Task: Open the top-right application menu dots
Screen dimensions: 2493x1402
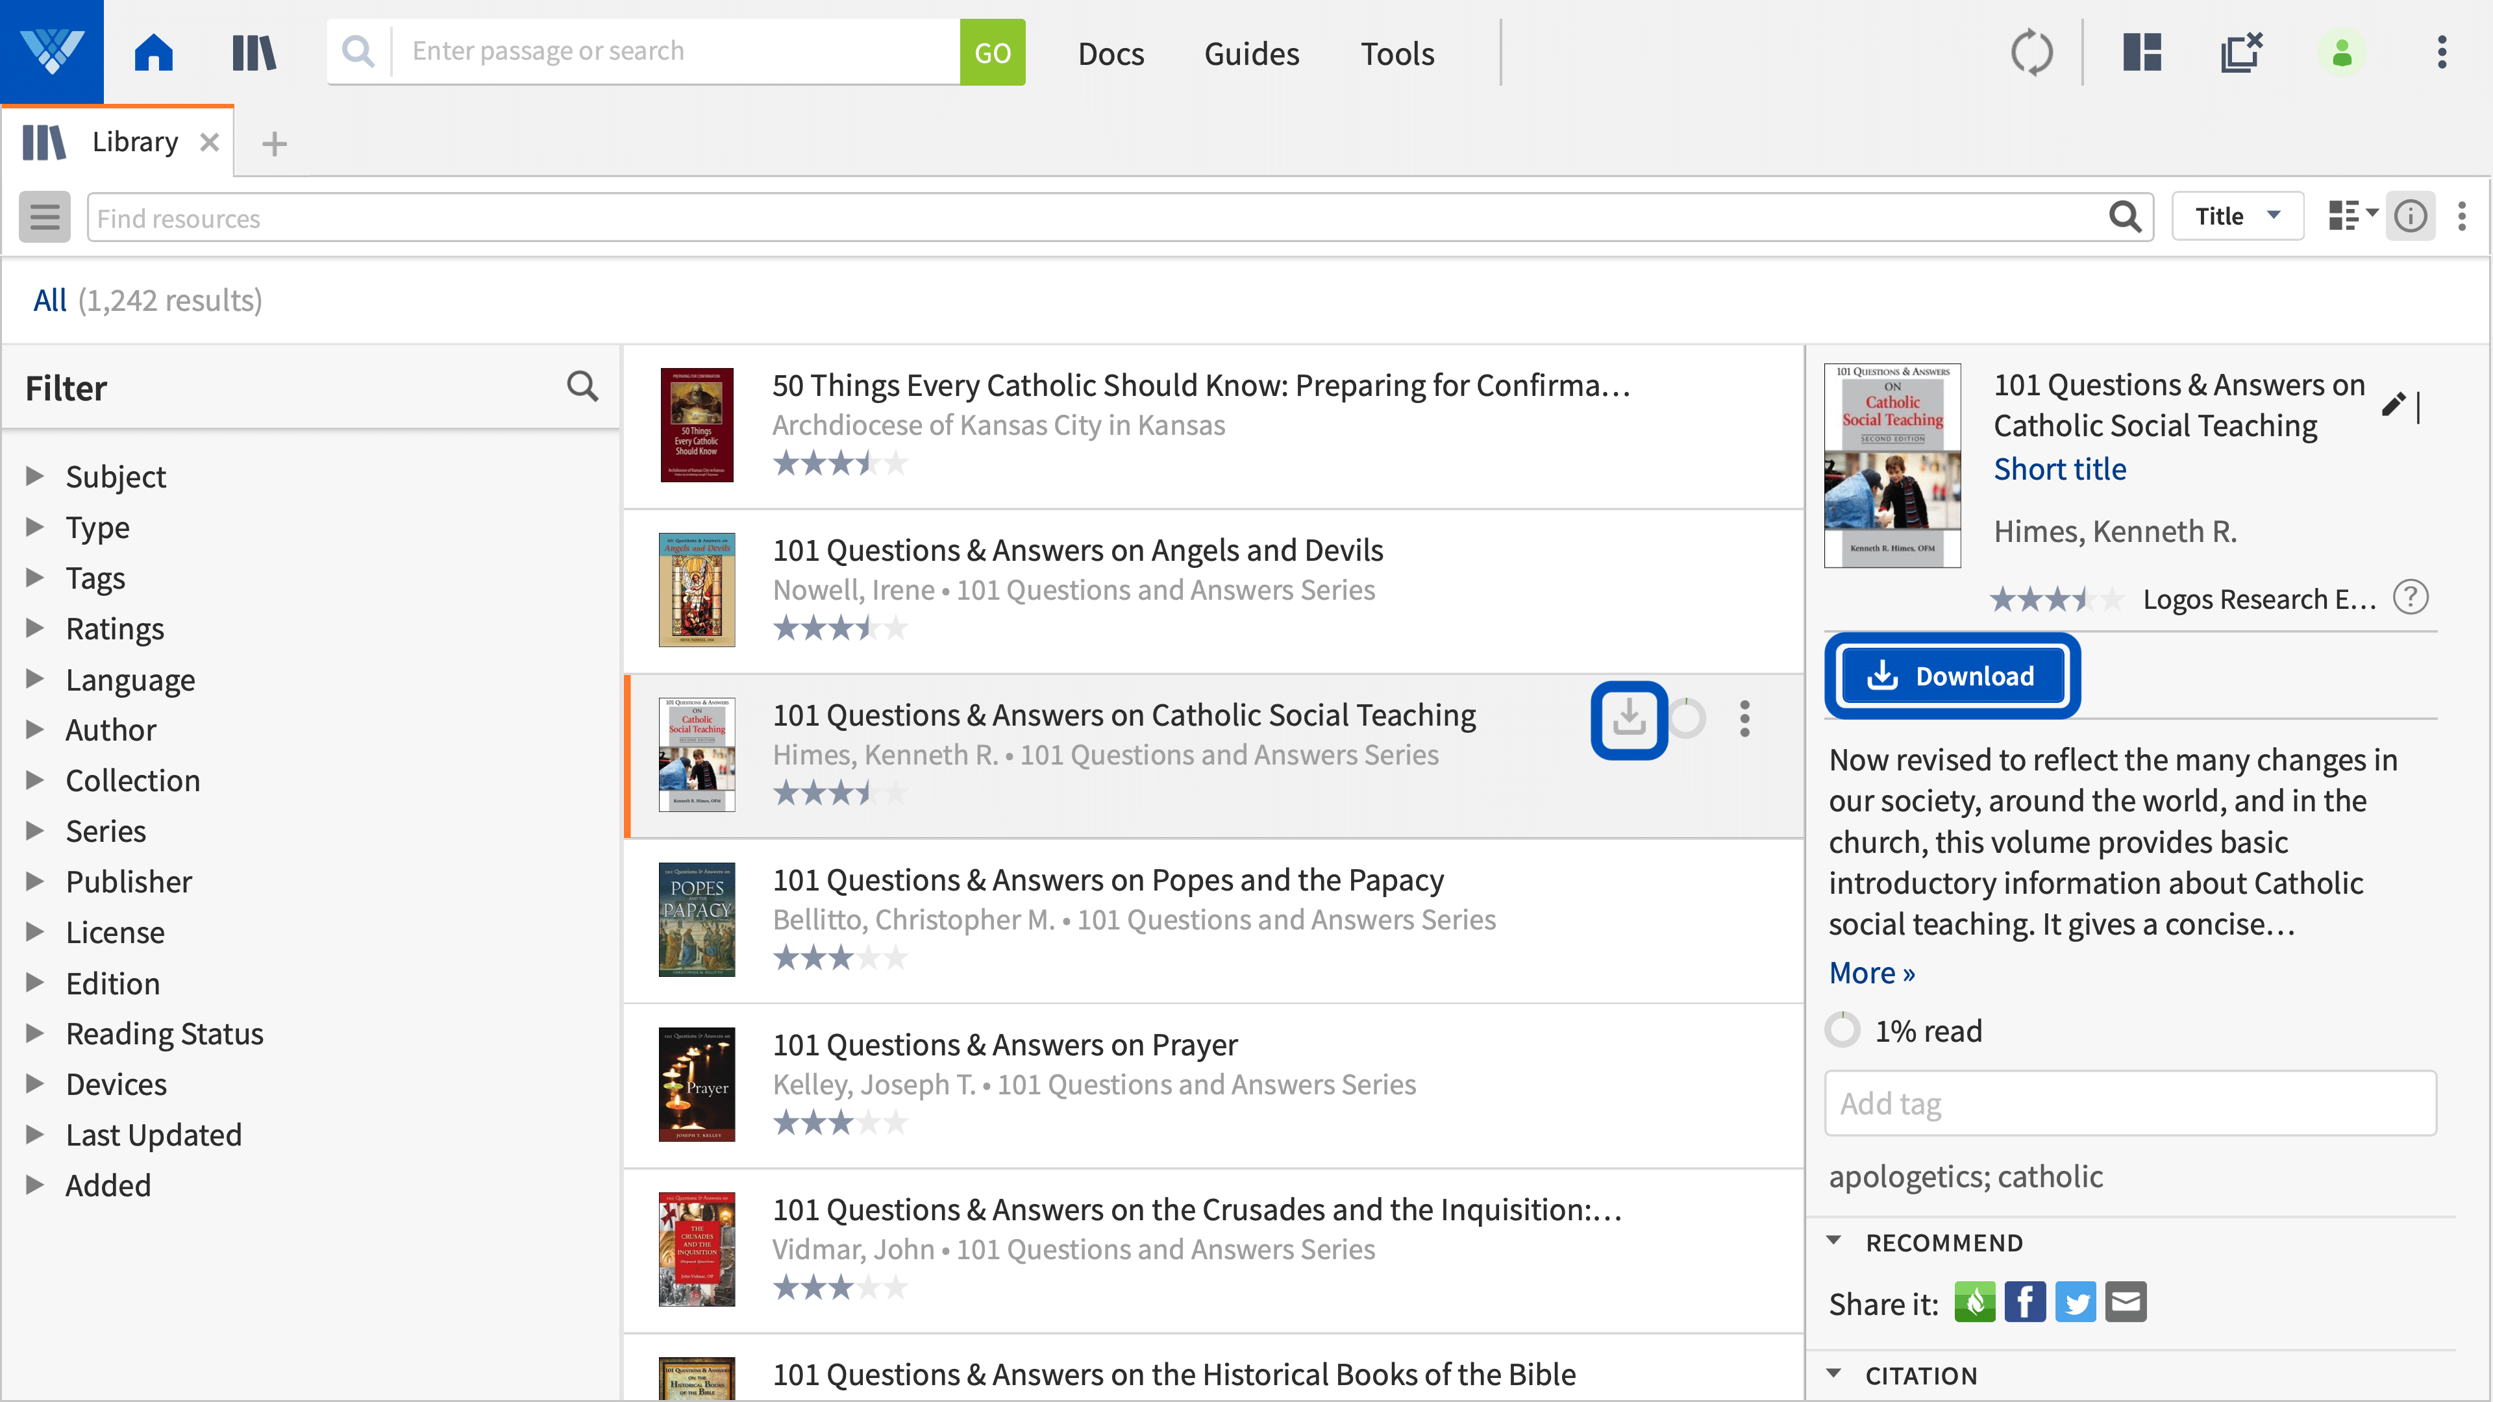Action: [2442, 52]
